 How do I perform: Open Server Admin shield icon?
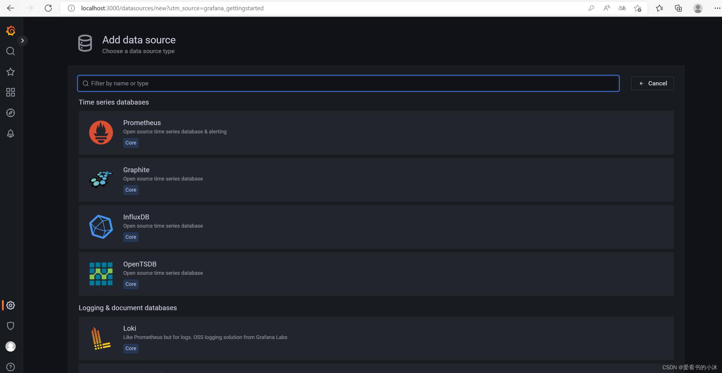11,326
